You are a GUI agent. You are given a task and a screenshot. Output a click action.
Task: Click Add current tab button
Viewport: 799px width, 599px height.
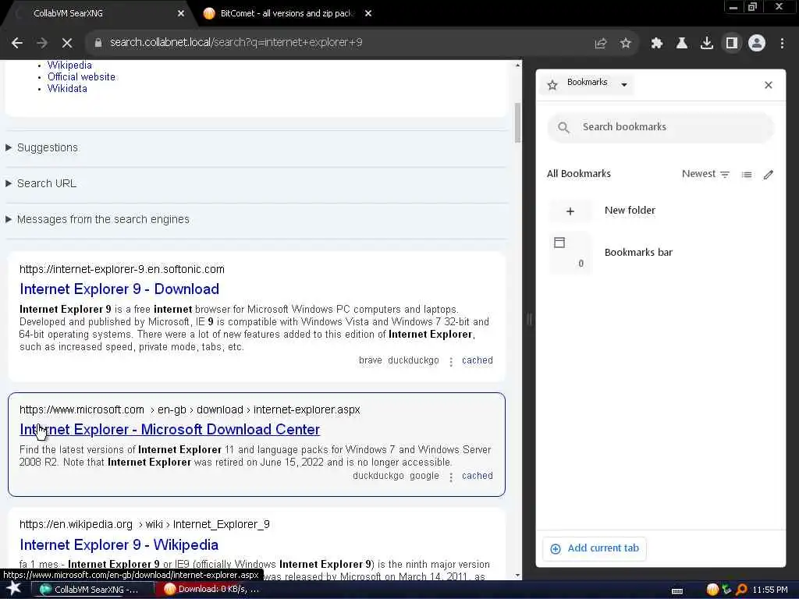595,548
